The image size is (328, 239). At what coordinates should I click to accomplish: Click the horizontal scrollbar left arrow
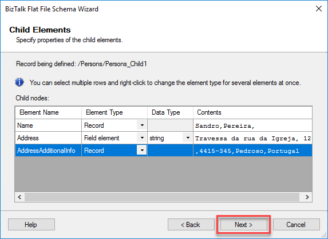point(19,197)
